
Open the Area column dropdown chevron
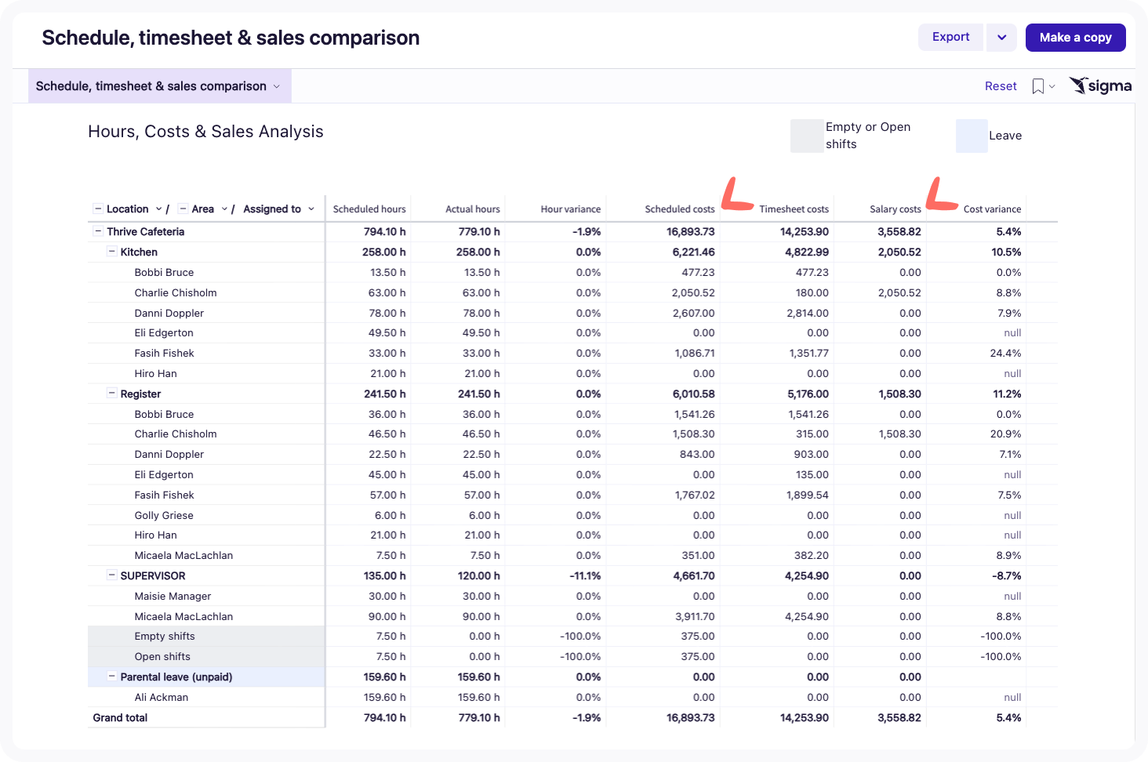(x=224, y=209)
